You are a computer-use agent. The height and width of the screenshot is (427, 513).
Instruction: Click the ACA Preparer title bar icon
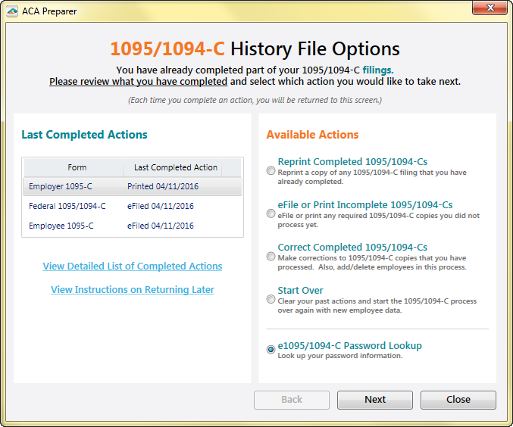tap(12, 11)
